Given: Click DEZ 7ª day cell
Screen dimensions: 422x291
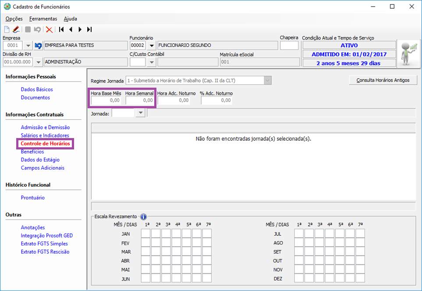Looking at the screenshot, I should coord(360,278).
